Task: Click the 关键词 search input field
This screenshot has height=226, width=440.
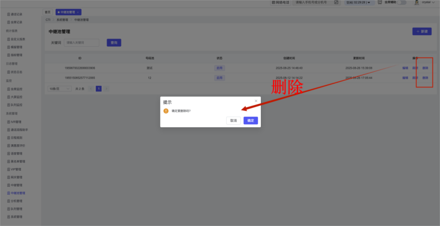Action: [x=82, y=42]
